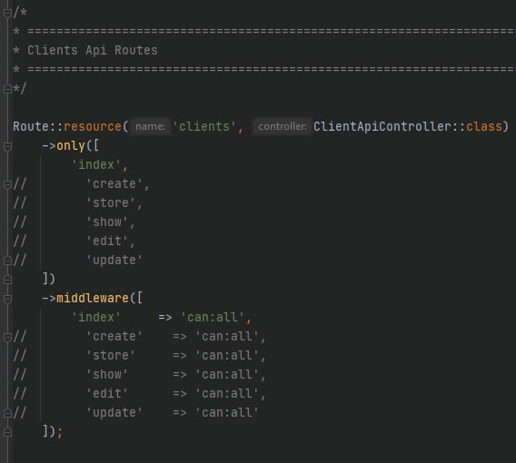Click the ClientApiController class reference

point(382,126)
